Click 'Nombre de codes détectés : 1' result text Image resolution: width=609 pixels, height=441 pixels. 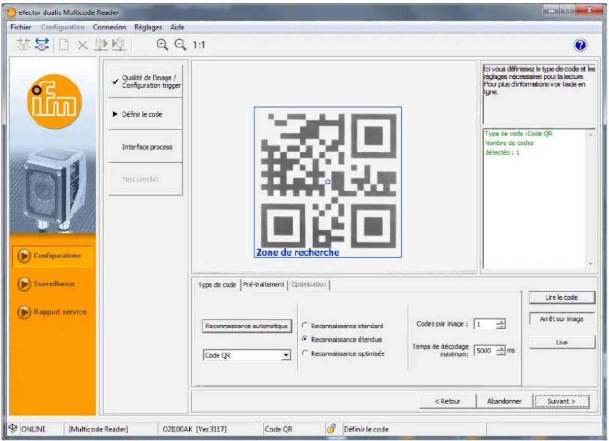[510, 147]
